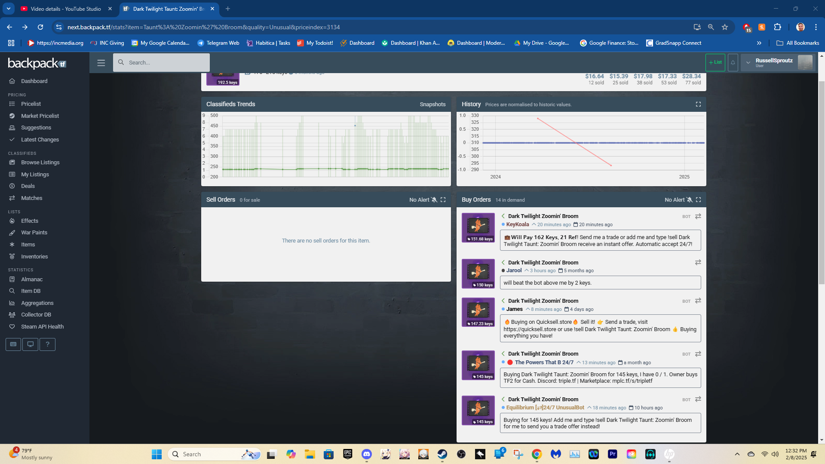825x464 pixels.
Task: Open the Chrome tab search dropdown
Action: pyautogui.click(x=9, y=9)
